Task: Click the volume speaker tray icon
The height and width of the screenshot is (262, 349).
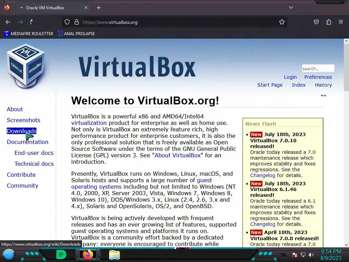Action: point(311,255)
